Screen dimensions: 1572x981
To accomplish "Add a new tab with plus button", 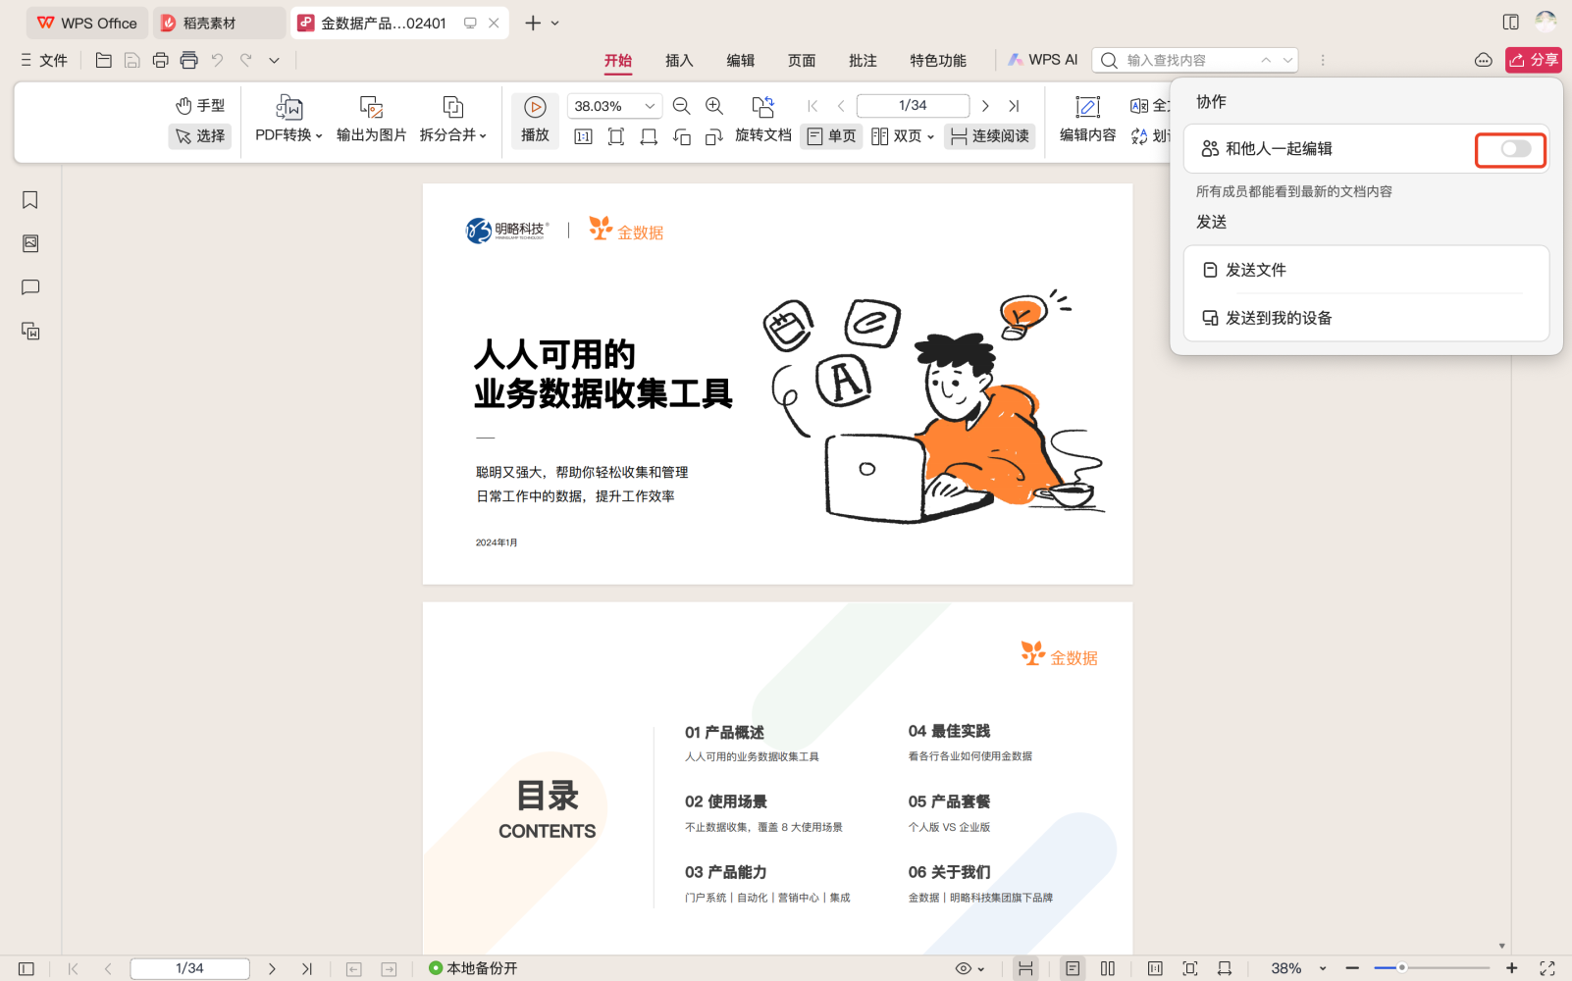I will point(533,23).
